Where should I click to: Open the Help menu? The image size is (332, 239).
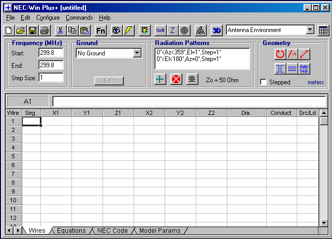[x=105, y=18]
